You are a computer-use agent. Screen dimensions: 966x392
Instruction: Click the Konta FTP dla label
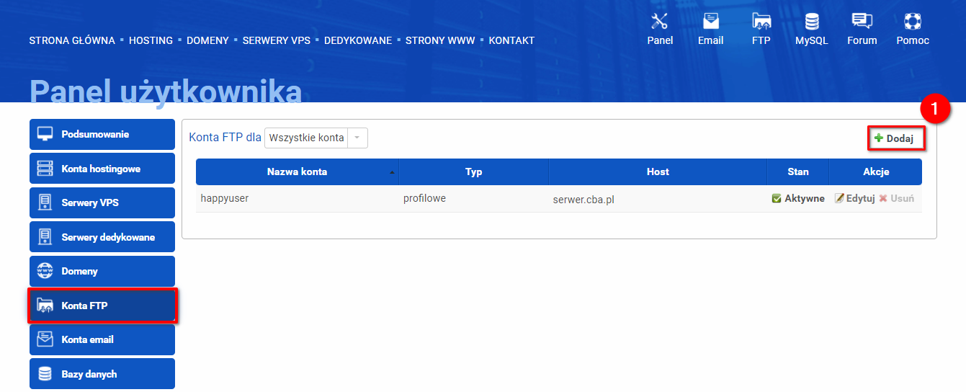(x=225, y=138)
